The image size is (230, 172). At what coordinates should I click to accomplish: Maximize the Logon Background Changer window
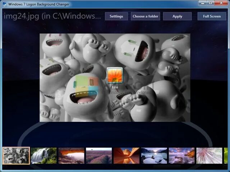point(210,3)
